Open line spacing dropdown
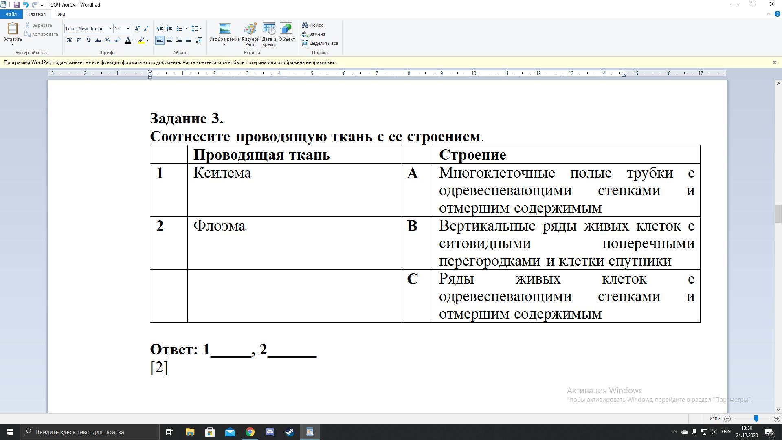This screenshot has height=440, width=782. point(196,29)
